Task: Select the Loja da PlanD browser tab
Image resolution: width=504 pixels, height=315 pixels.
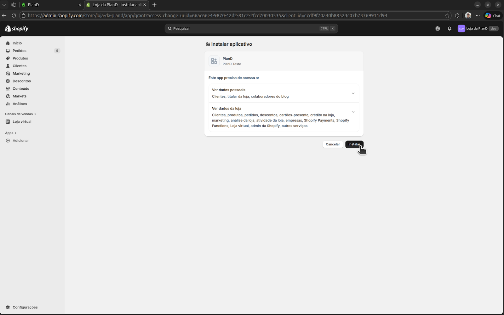Action: 116,5
